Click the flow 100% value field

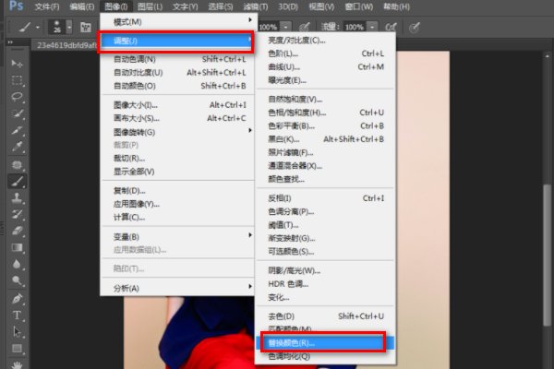click(x=355, y=27)
